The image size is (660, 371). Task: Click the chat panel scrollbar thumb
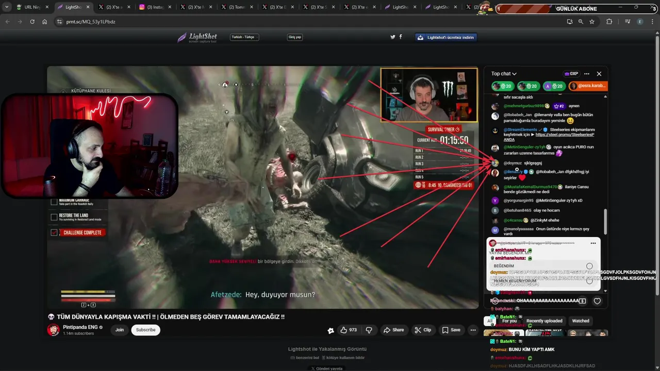click(x=605, y=221)
